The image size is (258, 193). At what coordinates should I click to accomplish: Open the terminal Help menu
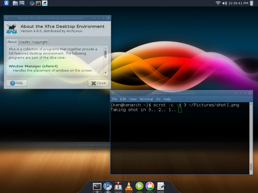(x=167, y=99)
